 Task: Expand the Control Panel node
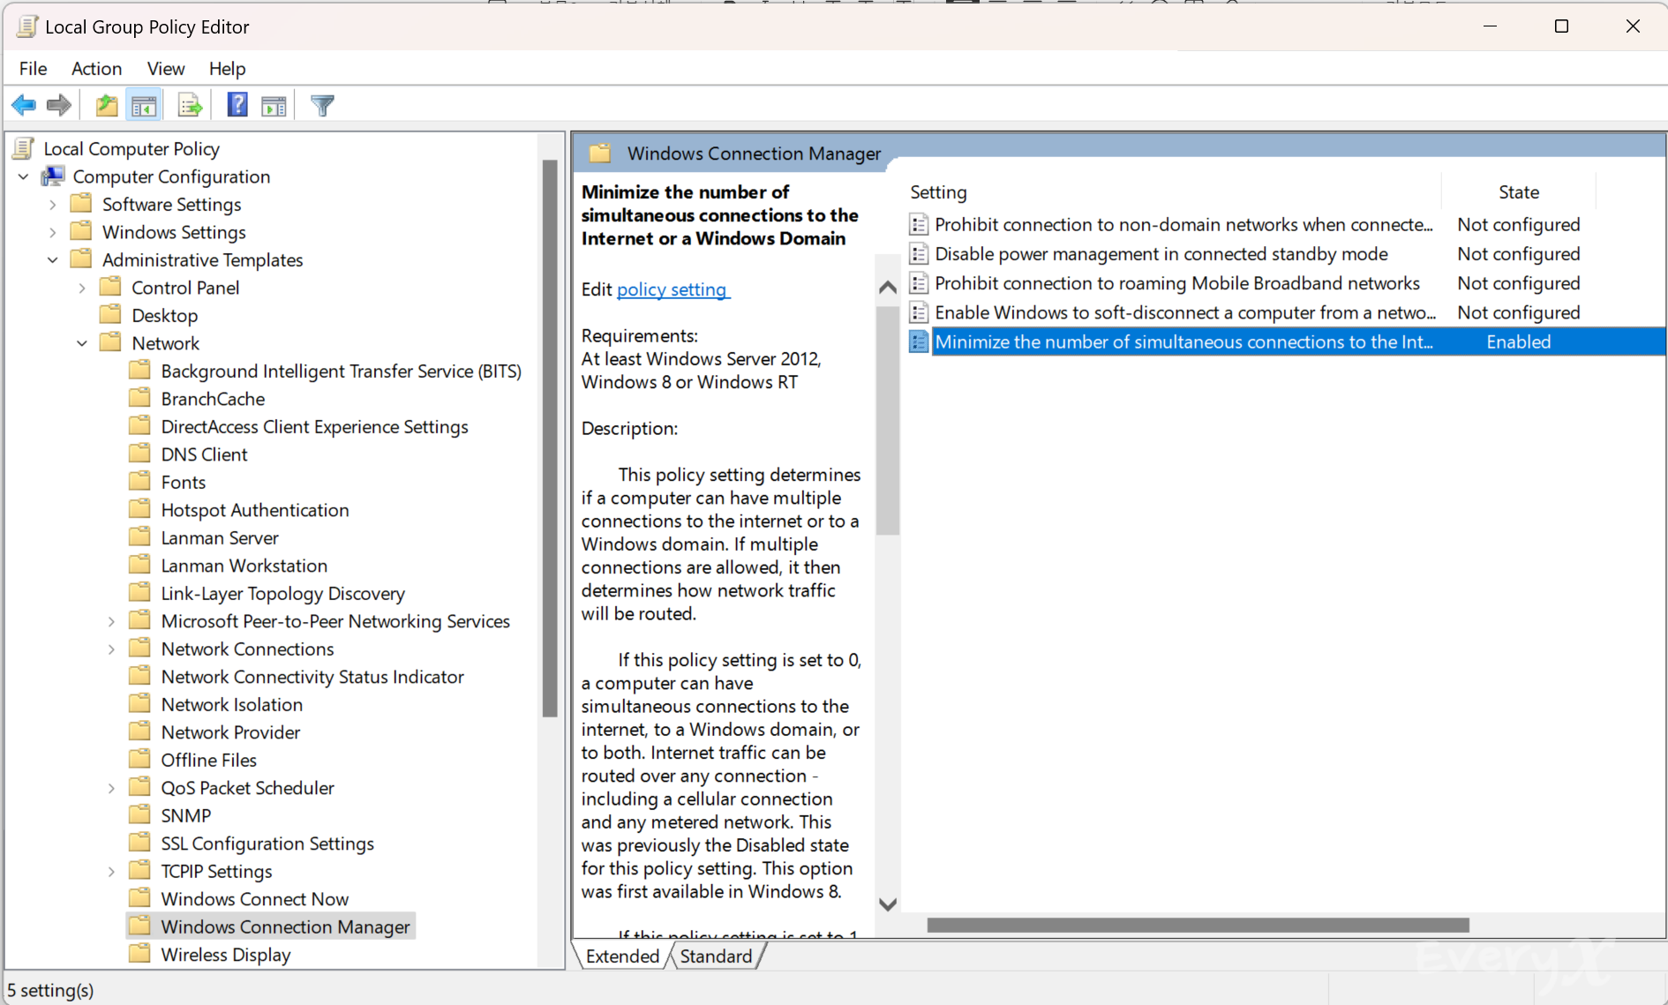coord(82,288)
